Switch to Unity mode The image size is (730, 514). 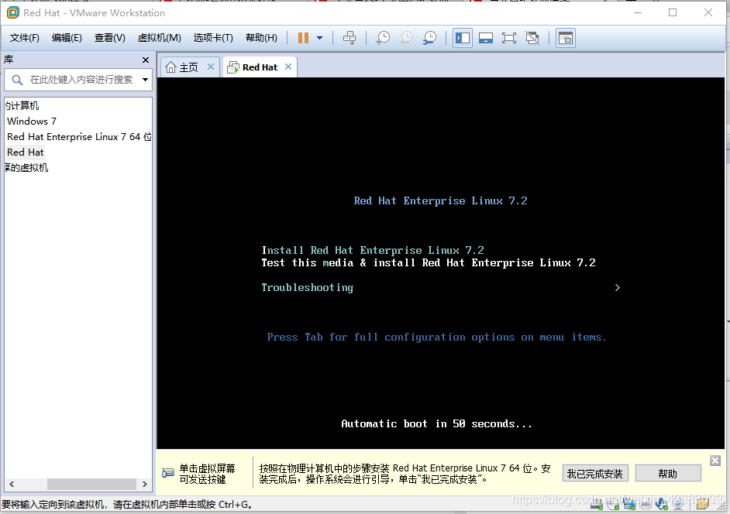tap(532, 38)
